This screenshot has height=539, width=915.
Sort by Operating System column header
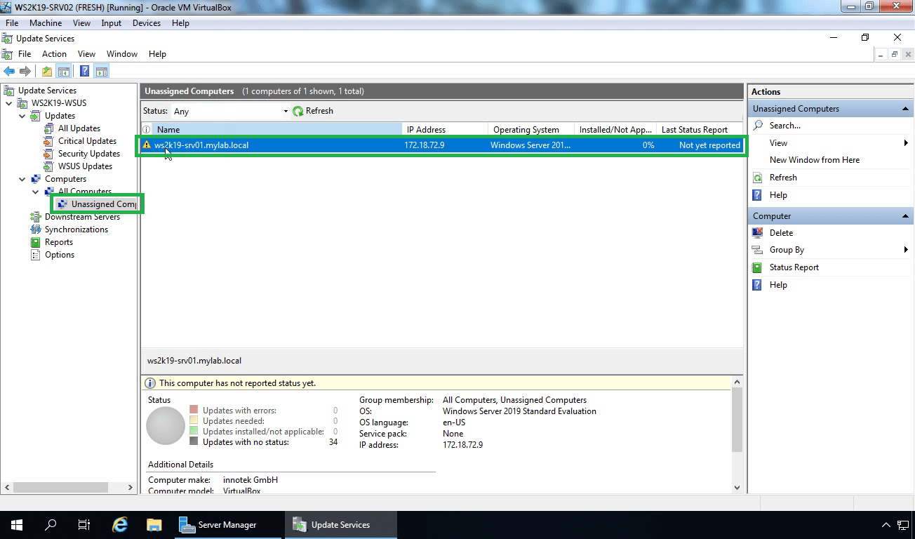tap(532, 129)
